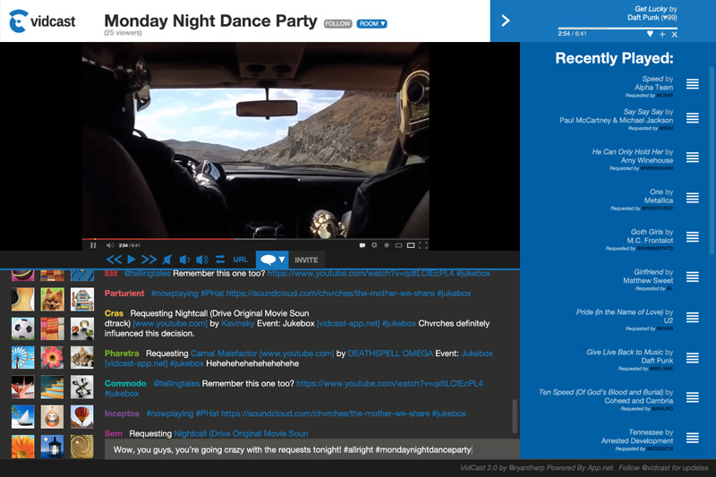Select the sailboat avatar
Screen dimensions: 716x477
point(23,417)
